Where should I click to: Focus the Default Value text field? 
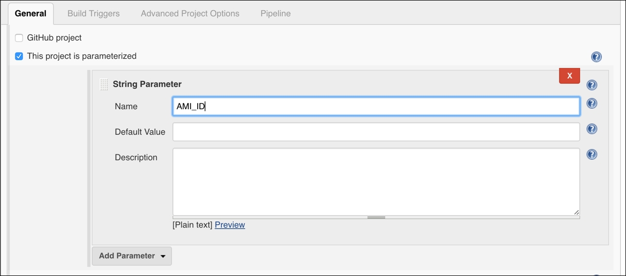(x=376, y=132)
